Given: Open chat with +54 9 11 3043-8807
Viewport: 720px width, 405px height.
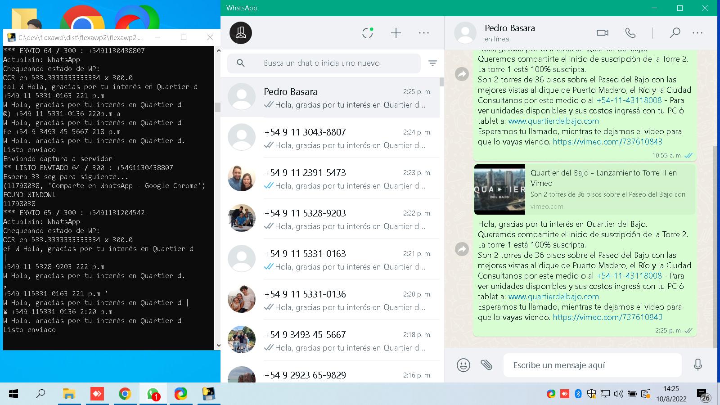Looking at the screenshot, I should pyautogui.click(x=330, y=138).
